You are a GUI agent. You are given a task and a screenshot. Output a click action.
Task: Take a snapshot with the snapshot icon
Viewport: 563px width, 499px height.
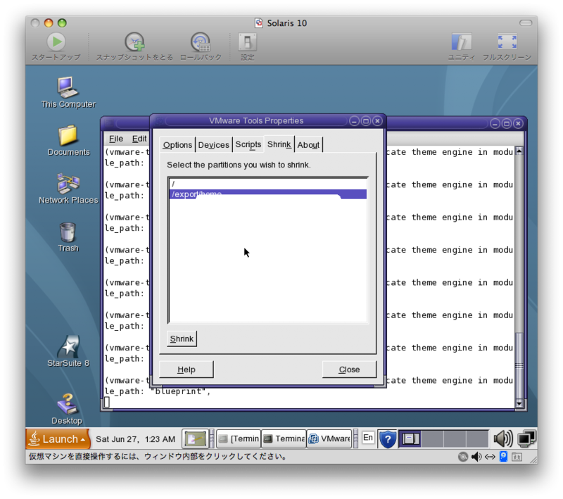[x=134, y=42]
